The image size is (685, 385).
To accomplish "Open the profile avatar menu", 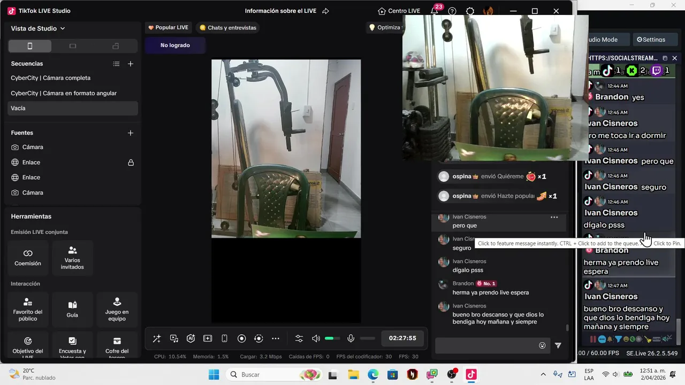I will pyautogui.click(x=488, y=11).
